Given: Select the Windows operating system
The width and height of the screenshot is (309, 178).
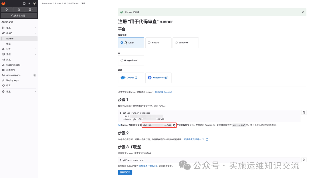Looking at the screenshot, I should click(x=185, y=43).
